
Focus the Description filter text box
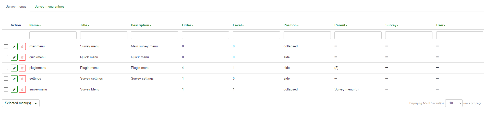154,35
